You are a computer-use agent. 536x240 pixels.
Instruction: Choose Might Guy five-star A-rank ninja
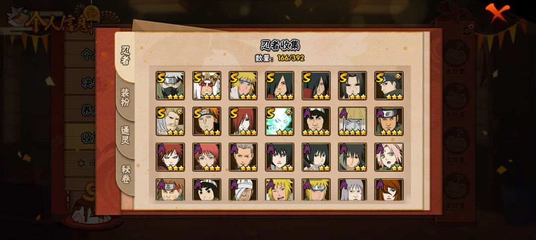click(x=316, y=121)
